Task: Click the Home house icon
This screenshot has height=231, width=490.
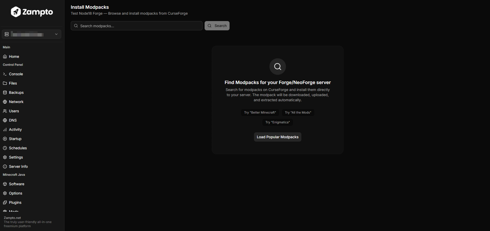Action: [5, 57]
